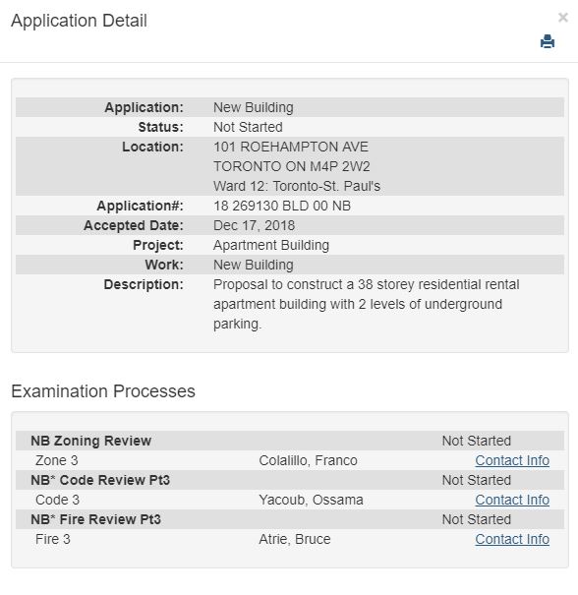Viewport: 578px width, 595px height.
Task: Click the Fire 3 entry
Action: 53,539
